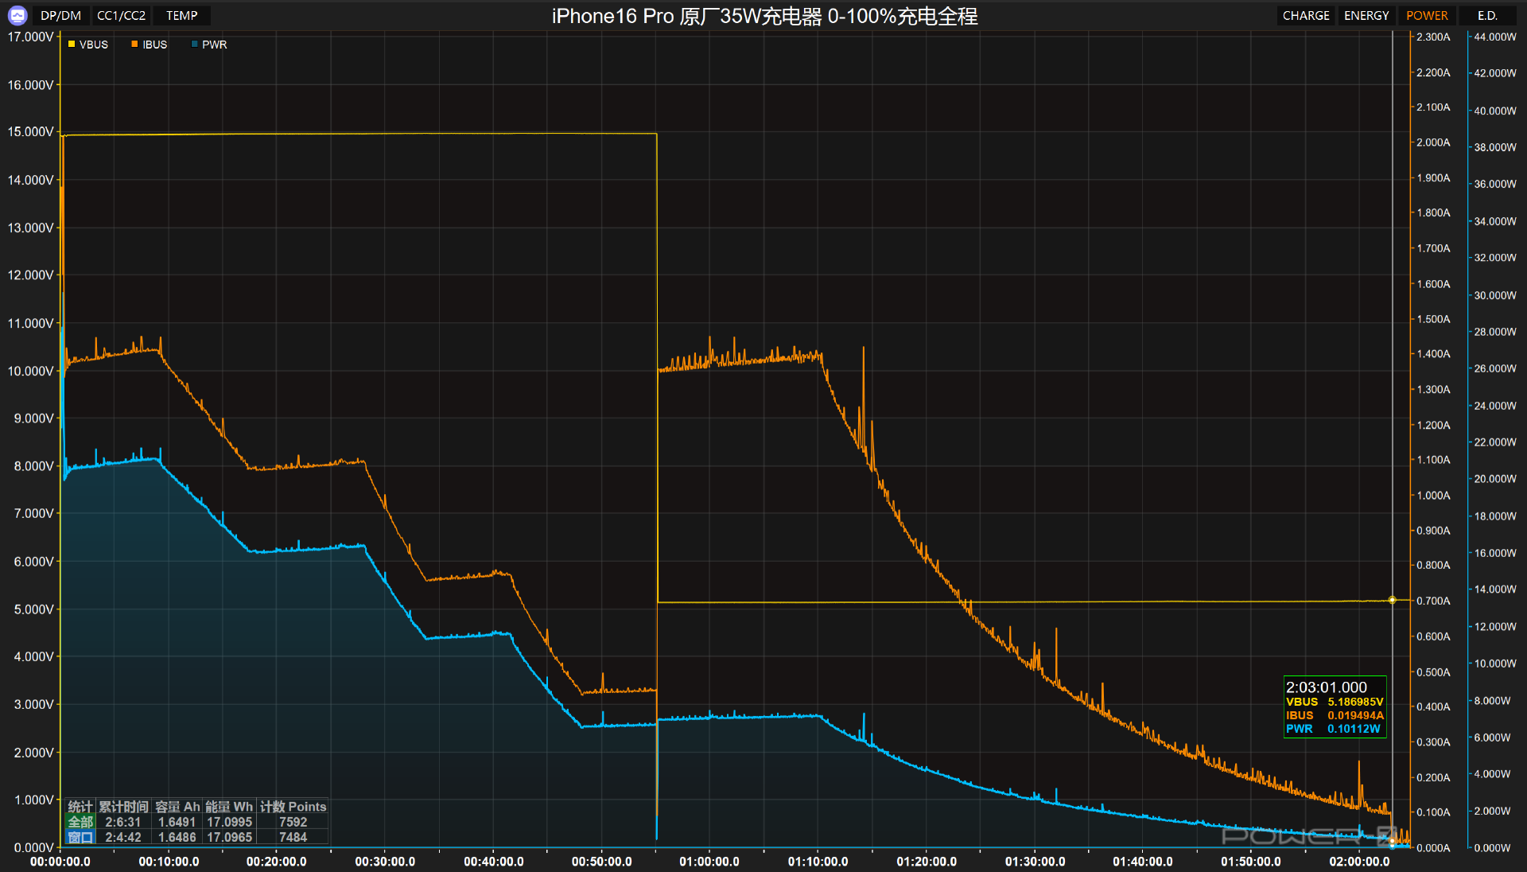Screen dimensions: 1527x872
Task: Click the 2:6:31 total time cell
Action: (123, 822)
